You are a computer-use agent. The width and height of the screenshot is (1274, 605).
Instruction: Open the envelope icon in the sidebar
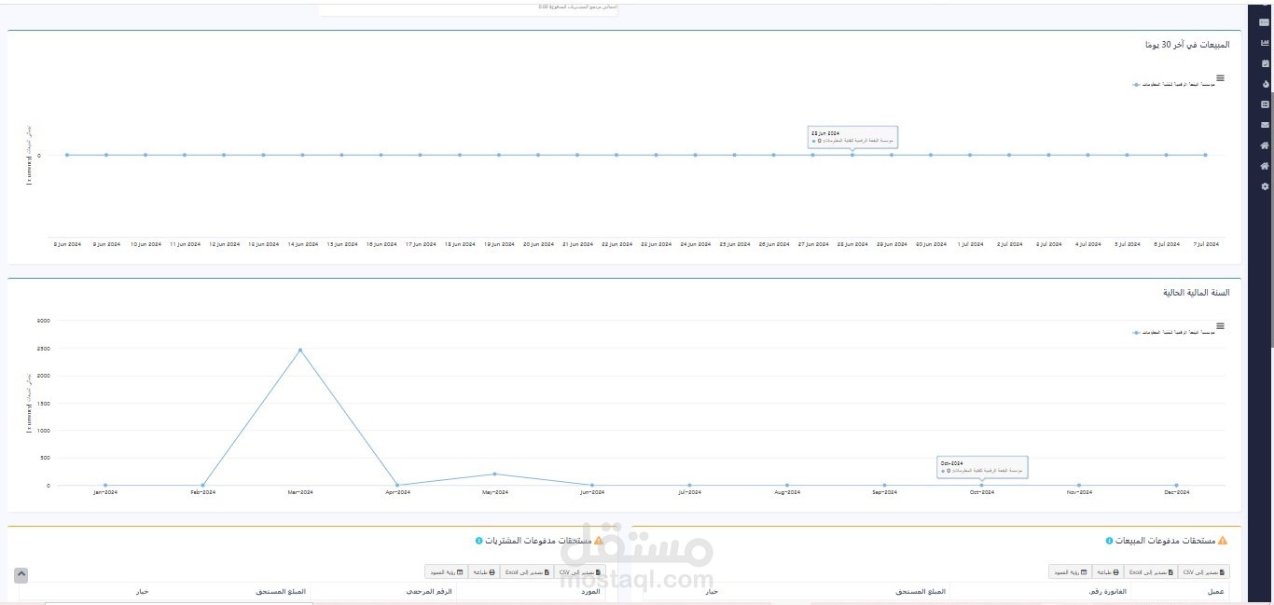coord(1265,125)
